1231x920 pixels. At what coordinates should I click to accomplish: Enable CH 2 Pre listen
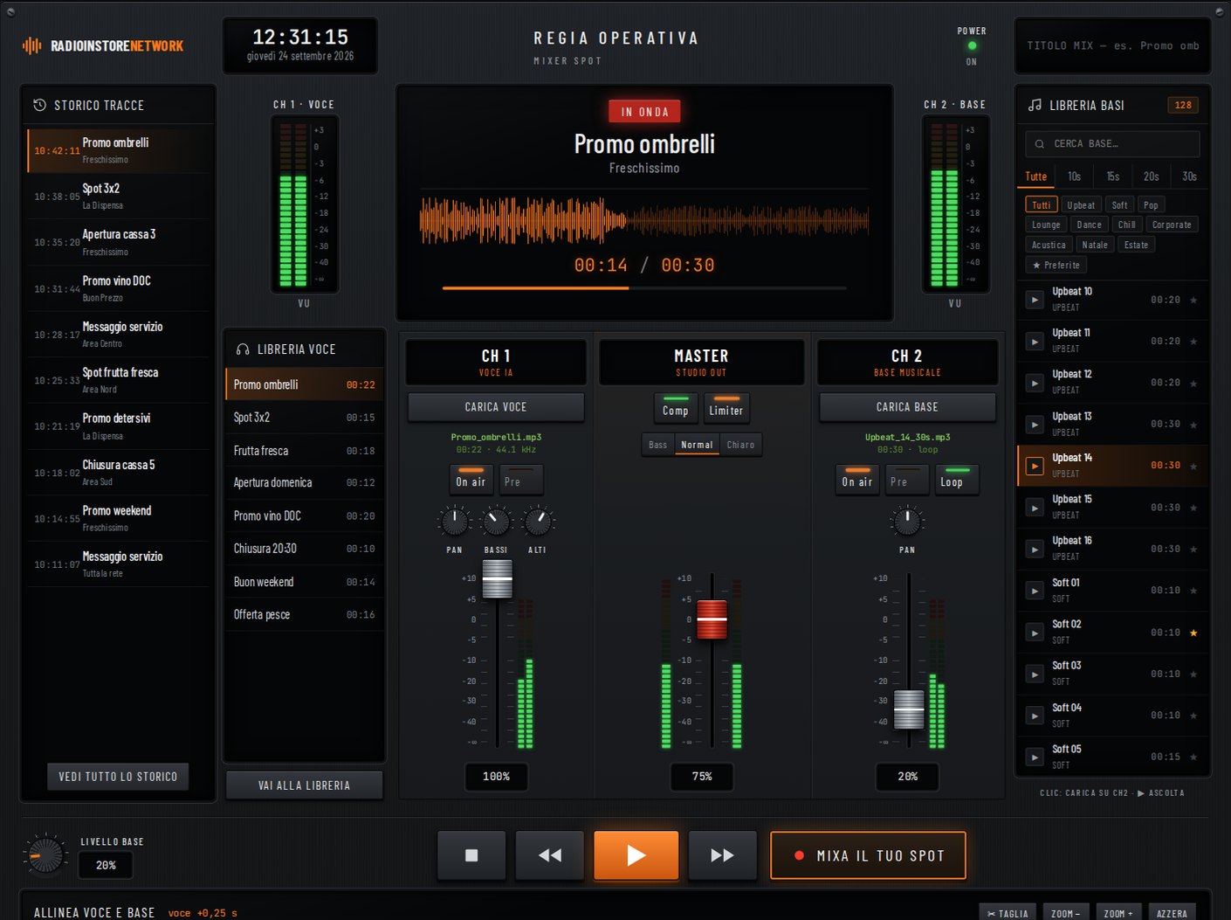pyautogui.click(x=907, y=480)
